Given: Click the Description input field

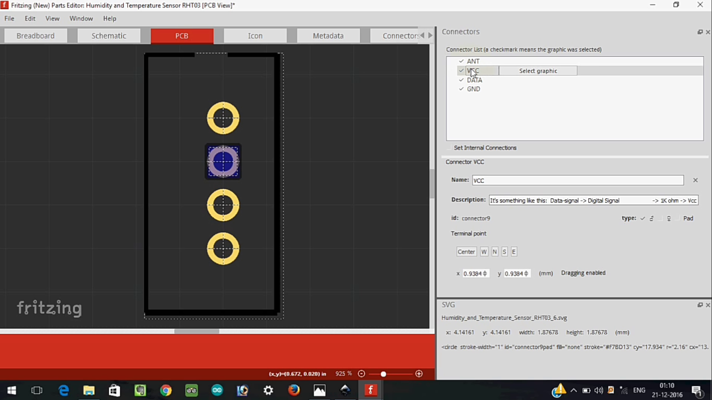Looking at the screenshot, I should [x=594, y=200].
